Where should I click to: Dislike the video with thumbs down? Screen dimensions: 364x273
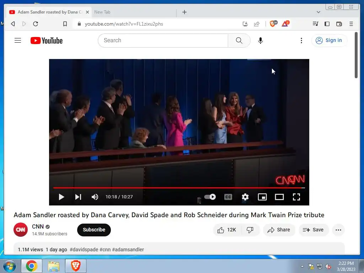(250, 230)
